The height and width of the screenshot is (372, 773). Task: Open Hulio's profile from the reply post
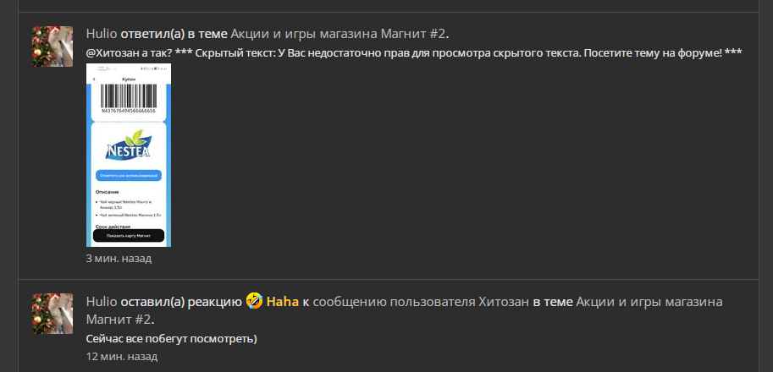coord(102,34)
